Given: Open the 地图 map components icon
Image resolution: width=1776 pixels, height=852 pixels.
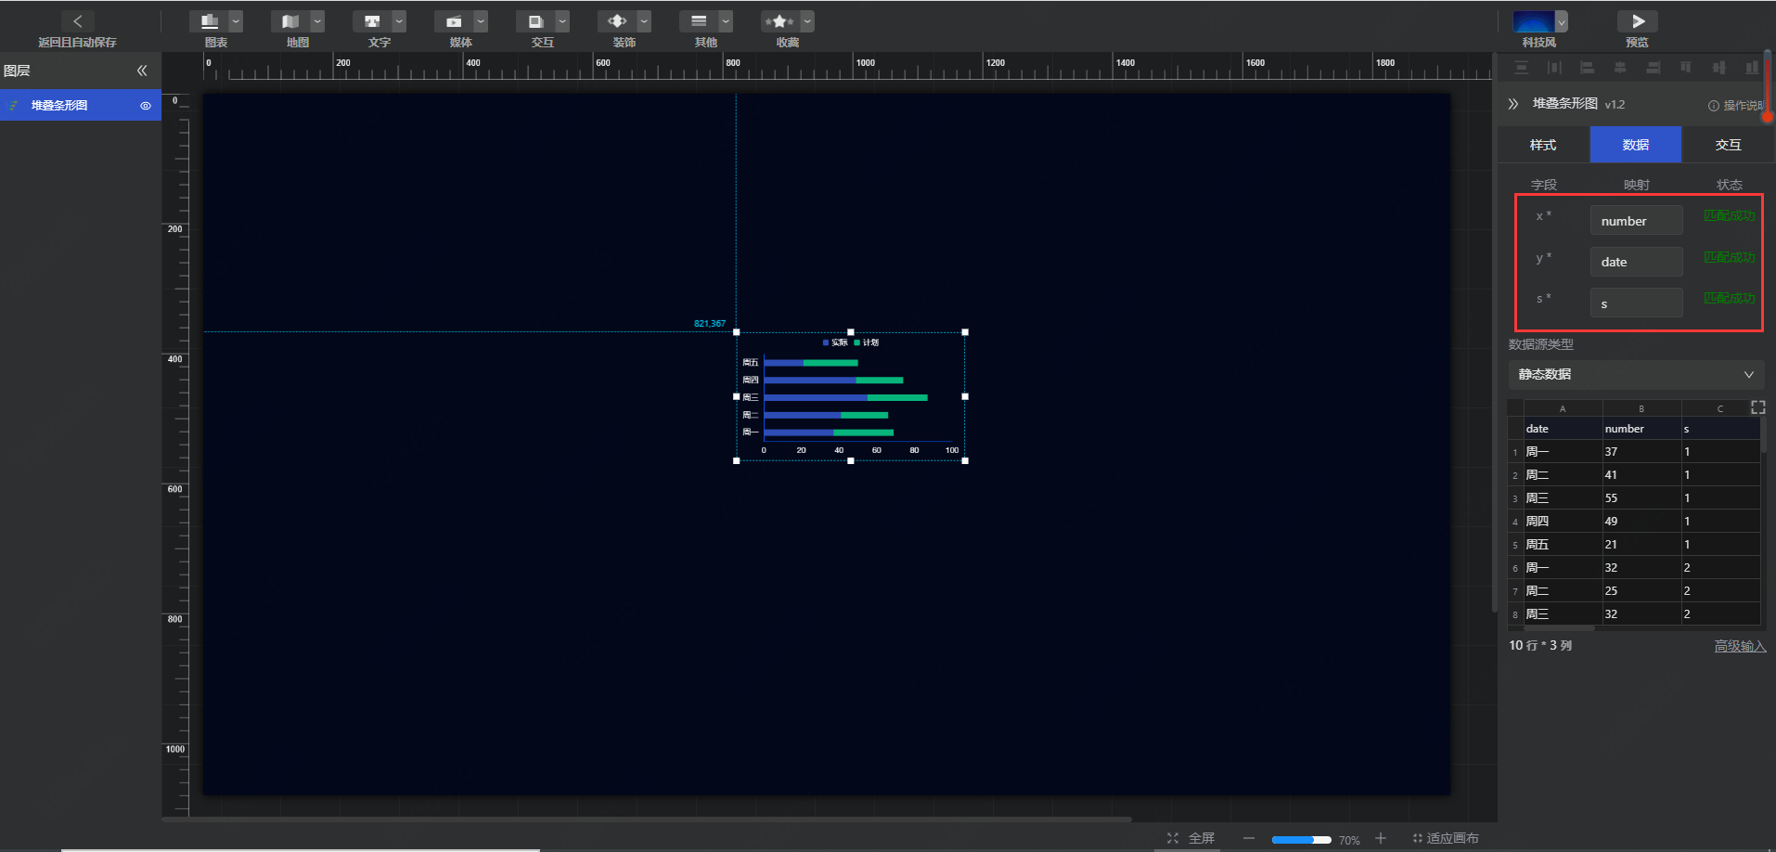Looking at the screenshot, I should pyautogui.click(x=290, y=21).
